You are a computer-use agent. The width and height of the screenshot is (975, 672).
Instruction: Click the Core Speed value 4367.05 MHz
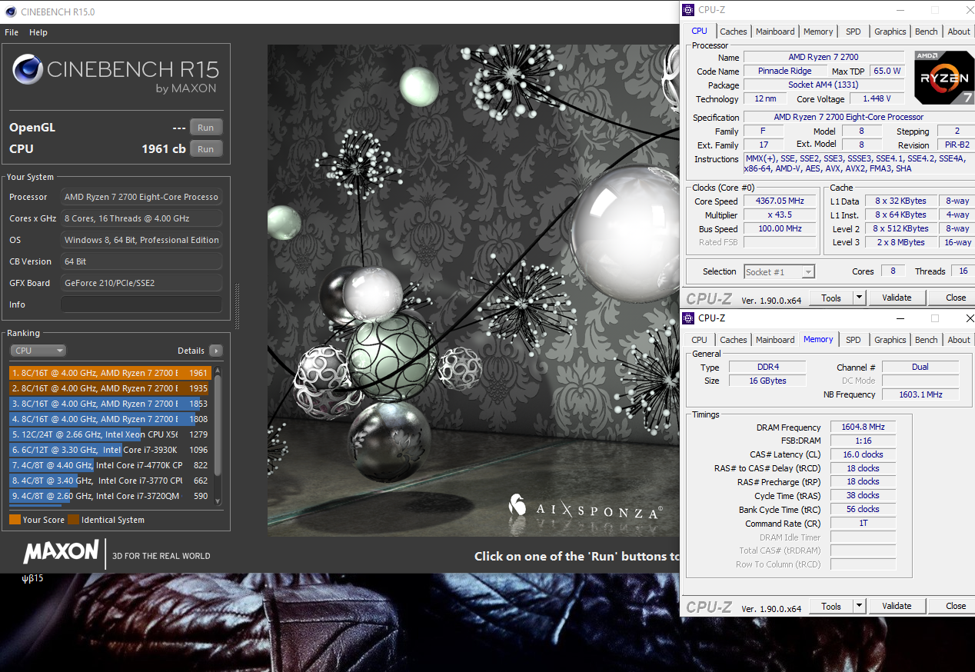tap(780, 201)
